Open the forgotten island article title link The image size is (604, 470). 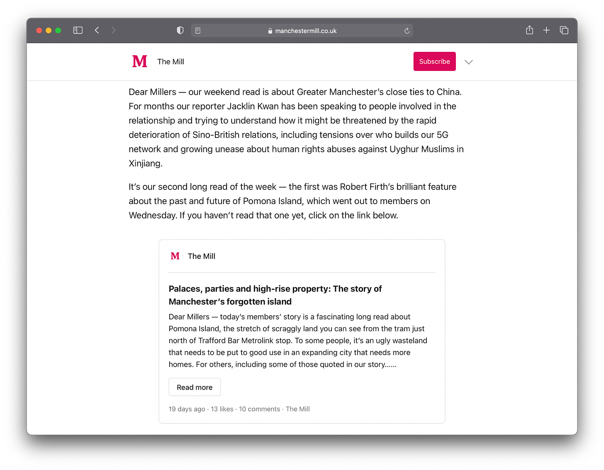(275, 295)
